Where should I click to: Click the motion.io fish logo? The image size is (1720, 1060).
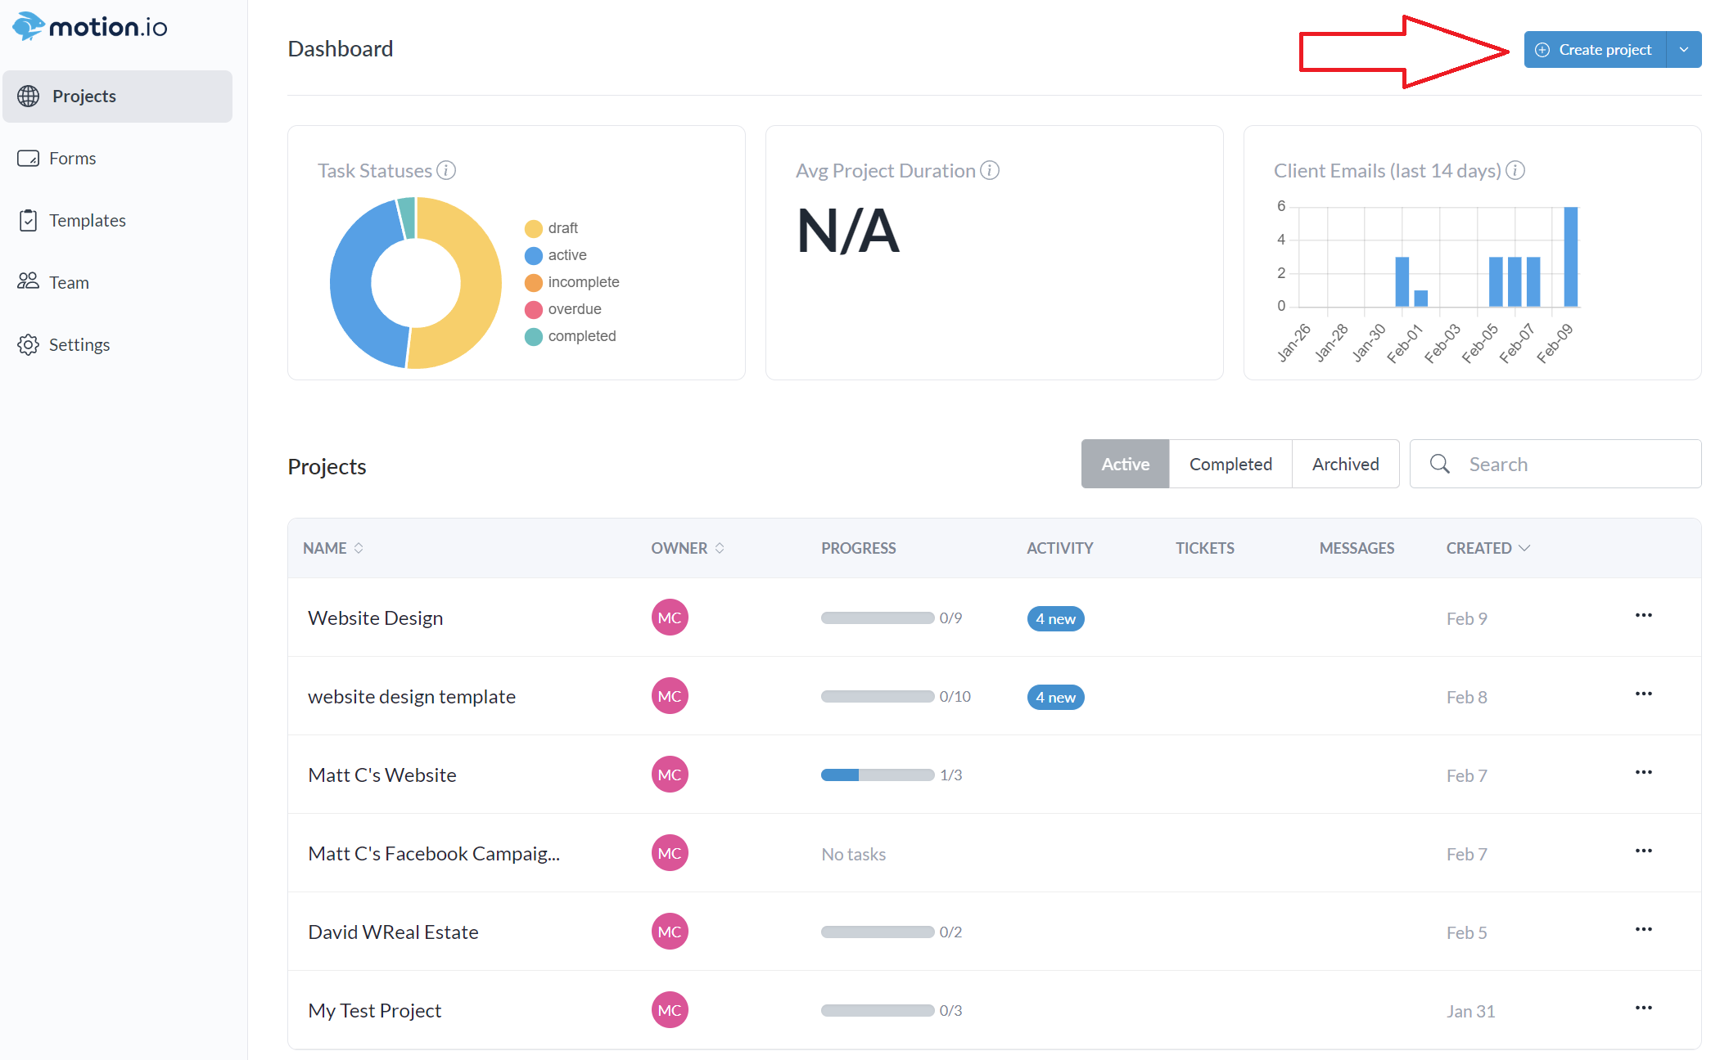pos(28,26)
